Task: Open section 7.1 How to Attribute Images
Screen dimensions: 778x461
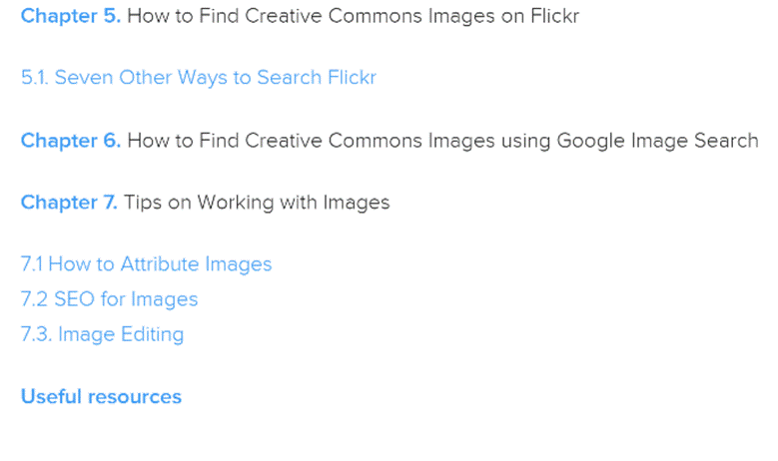Action: 146,264
